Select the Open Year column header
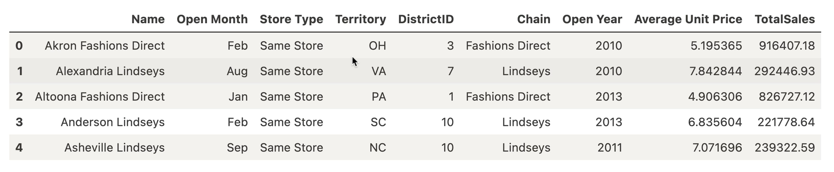The image size is (834, 172). point(592,19)
